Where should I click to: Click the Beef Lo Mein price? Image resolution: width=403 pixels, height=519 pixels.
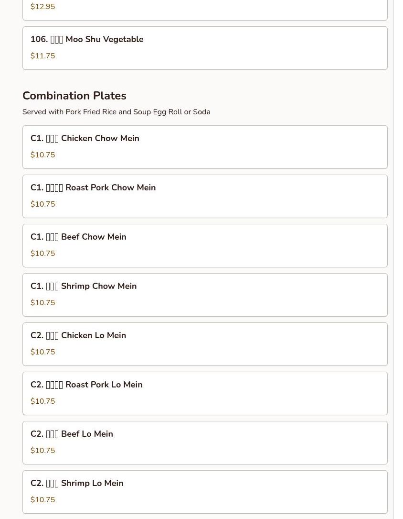(43, 451)
